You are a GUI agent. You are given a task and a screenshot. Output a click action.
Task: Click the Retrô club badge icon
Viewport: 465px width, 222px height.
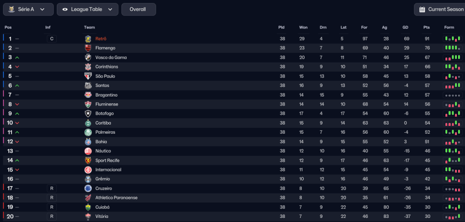pyautogui.click(x=88, y=39)
